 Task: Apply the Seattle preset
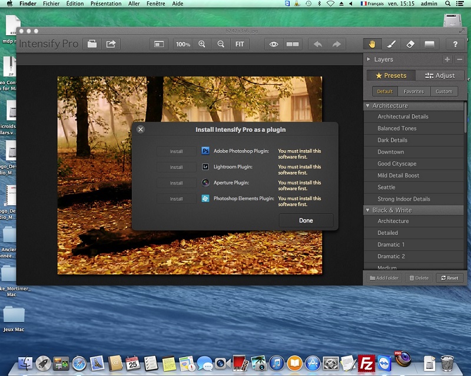pos(414,187)
